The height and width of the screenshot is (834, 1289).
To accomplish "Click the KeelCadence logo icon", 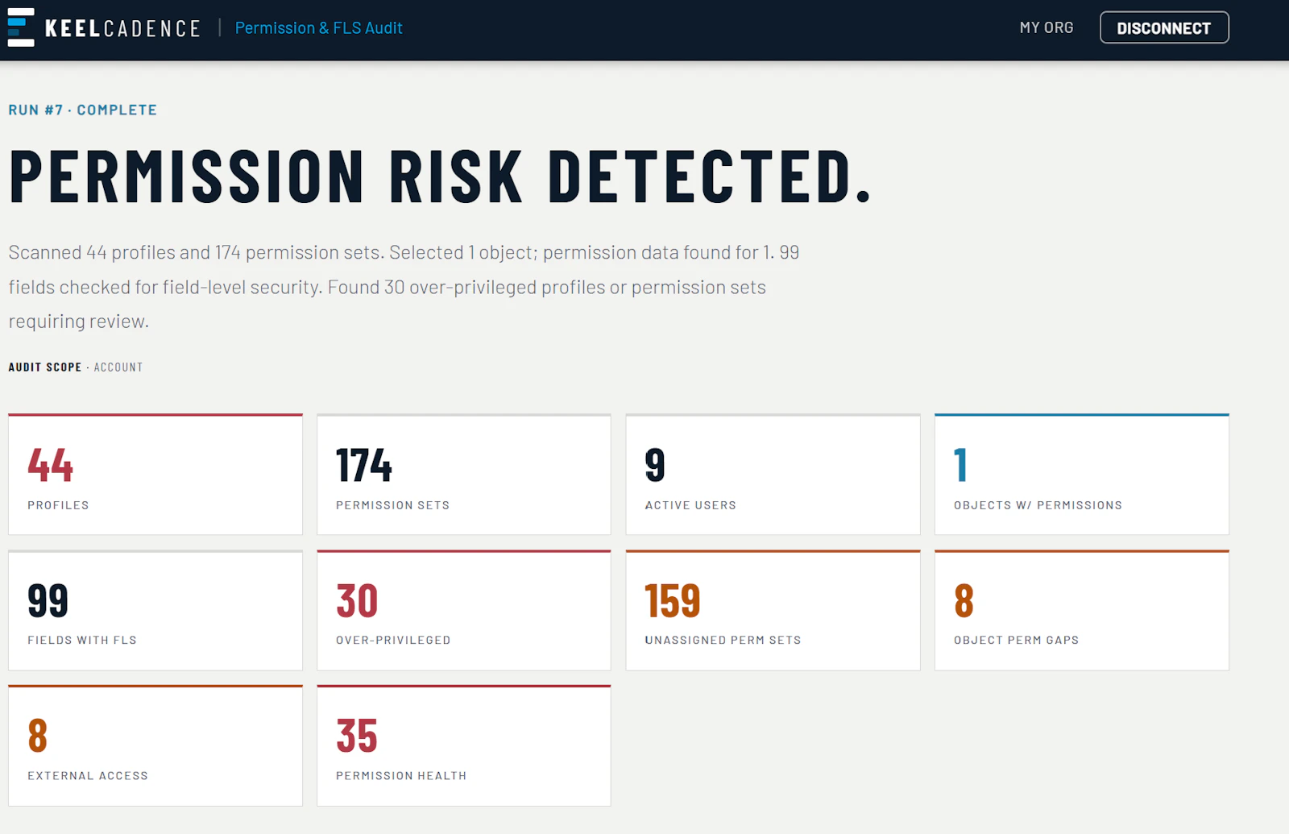I will click(21, 27).
